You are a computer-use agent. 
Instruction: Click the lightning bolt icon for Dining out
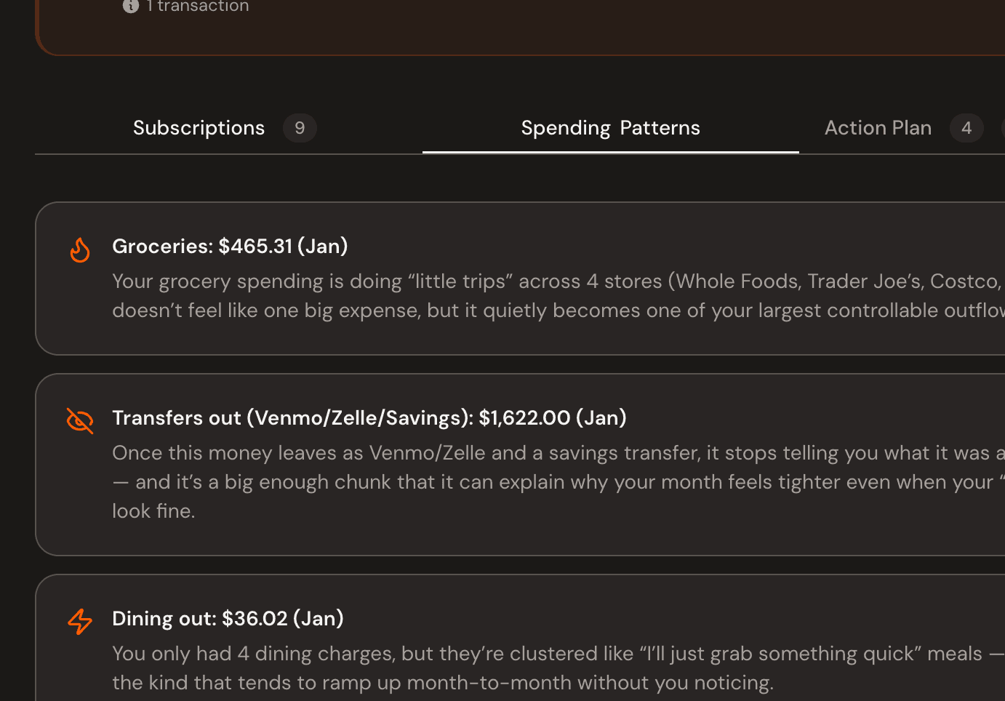[80, 622]
